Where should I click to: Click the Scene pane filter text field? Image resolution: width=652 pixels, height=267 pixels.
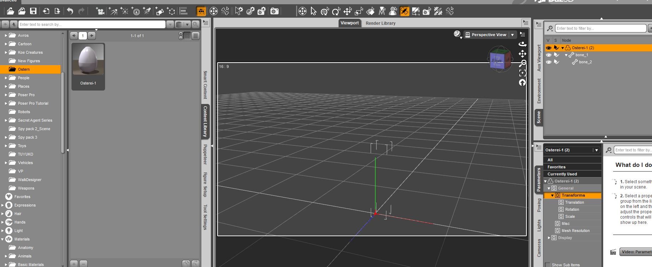[600, 28]
